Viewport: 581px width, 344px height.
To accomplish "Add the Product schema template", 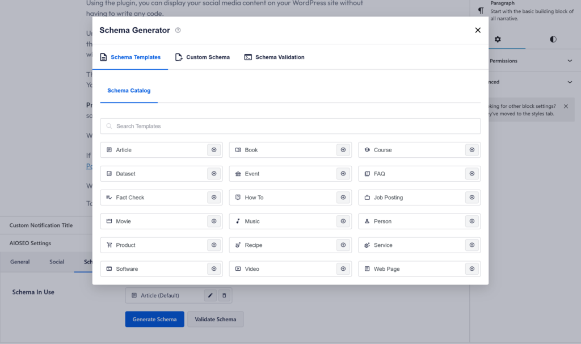I will click(214, 245).
